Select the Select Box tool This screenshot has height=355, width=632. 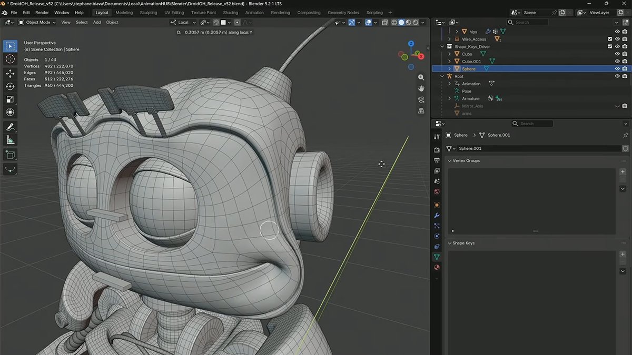click(10, 46)
